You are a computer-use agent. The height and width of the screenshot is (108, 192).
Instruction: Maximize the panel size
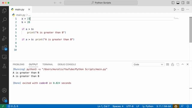coord(183,64)
